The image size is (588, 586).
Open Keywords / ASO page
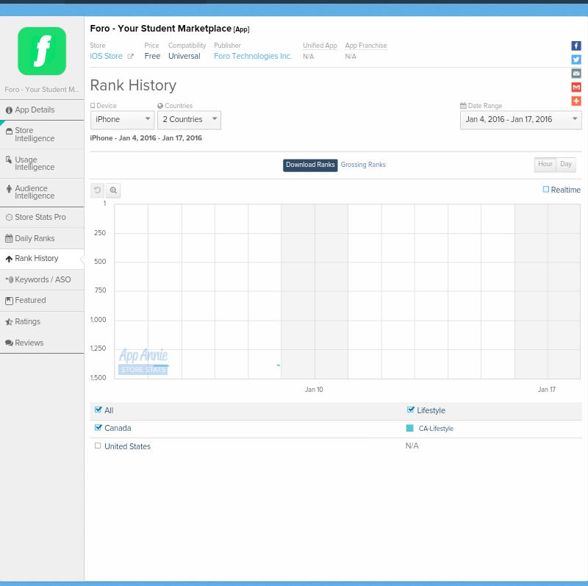(x=42, y=280)
